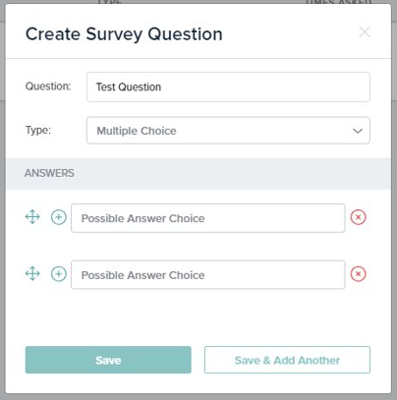This screenshot has height=400, width=397.
Task: Delete the second answer choice
Action: (x=358, y=274)
